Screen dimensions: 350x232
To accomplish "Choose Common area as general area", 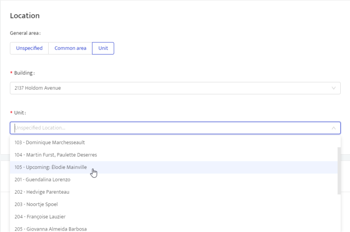I will point(70,48).
